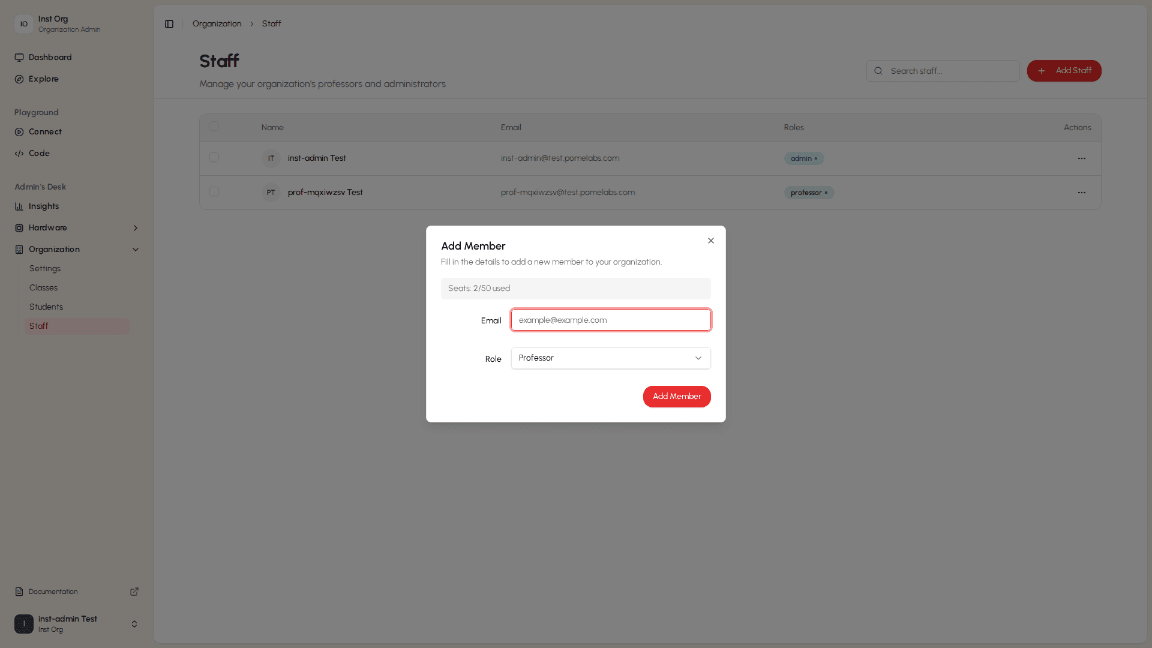Image resolution: width=1152 pixels, height=648 pixels.
Task: Click the professor role badge
Action: tap(809, 193)
